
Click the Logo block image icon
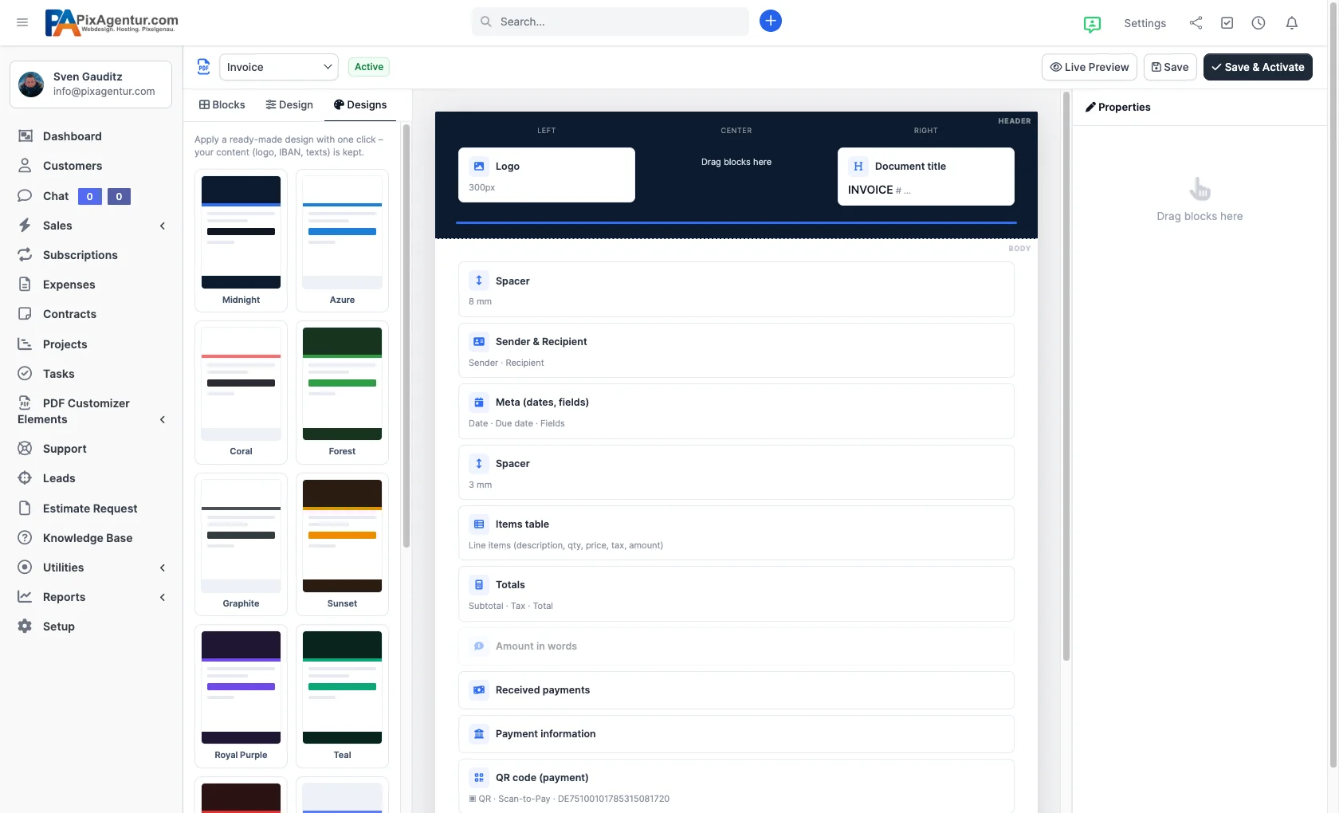tap(479, 167)
